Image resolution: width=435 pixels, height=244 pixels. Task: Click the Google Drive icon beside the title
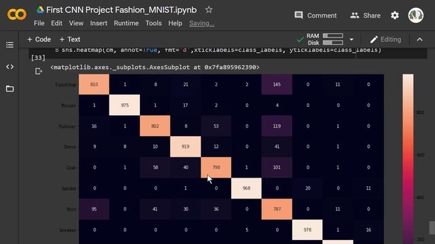point(40,10)
